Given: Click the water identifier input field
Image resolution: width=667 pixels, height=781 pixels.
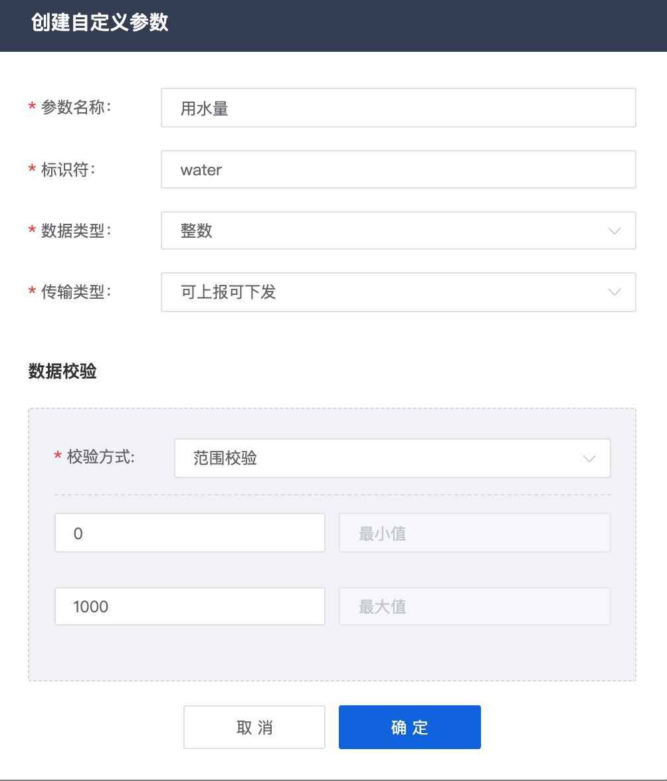Looking at the screenshot, I should click(398, 169).
